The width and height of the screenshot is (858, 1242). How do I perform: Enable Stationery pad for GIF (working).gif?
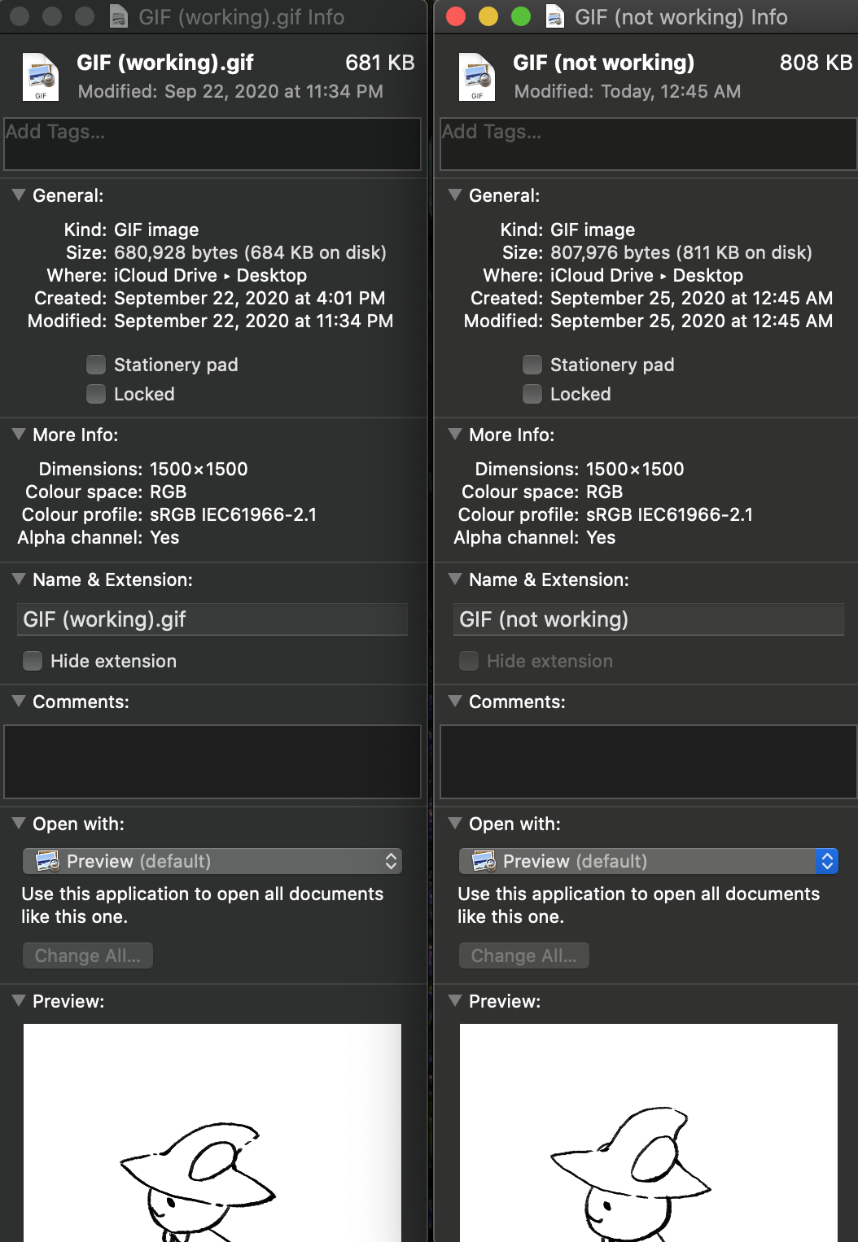95,365
